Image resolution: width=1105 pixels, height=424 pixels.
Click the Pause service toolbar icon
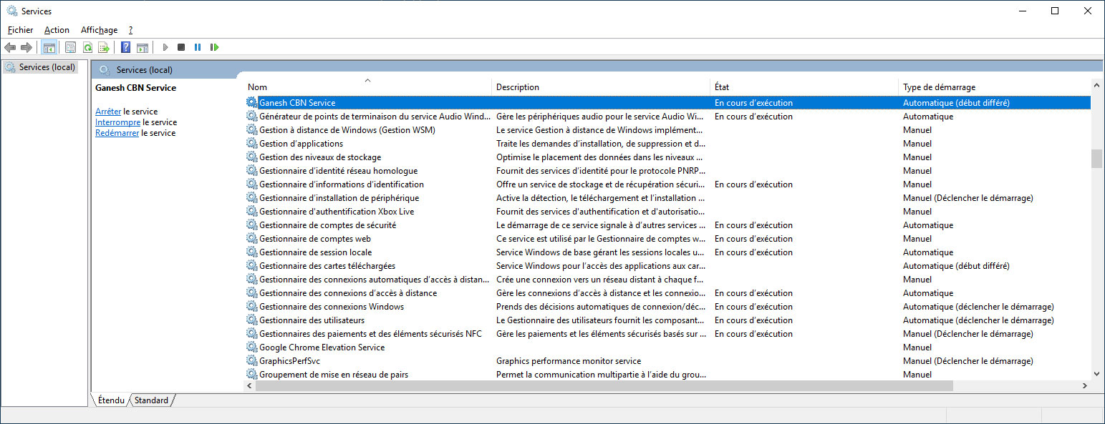[198, 47]
